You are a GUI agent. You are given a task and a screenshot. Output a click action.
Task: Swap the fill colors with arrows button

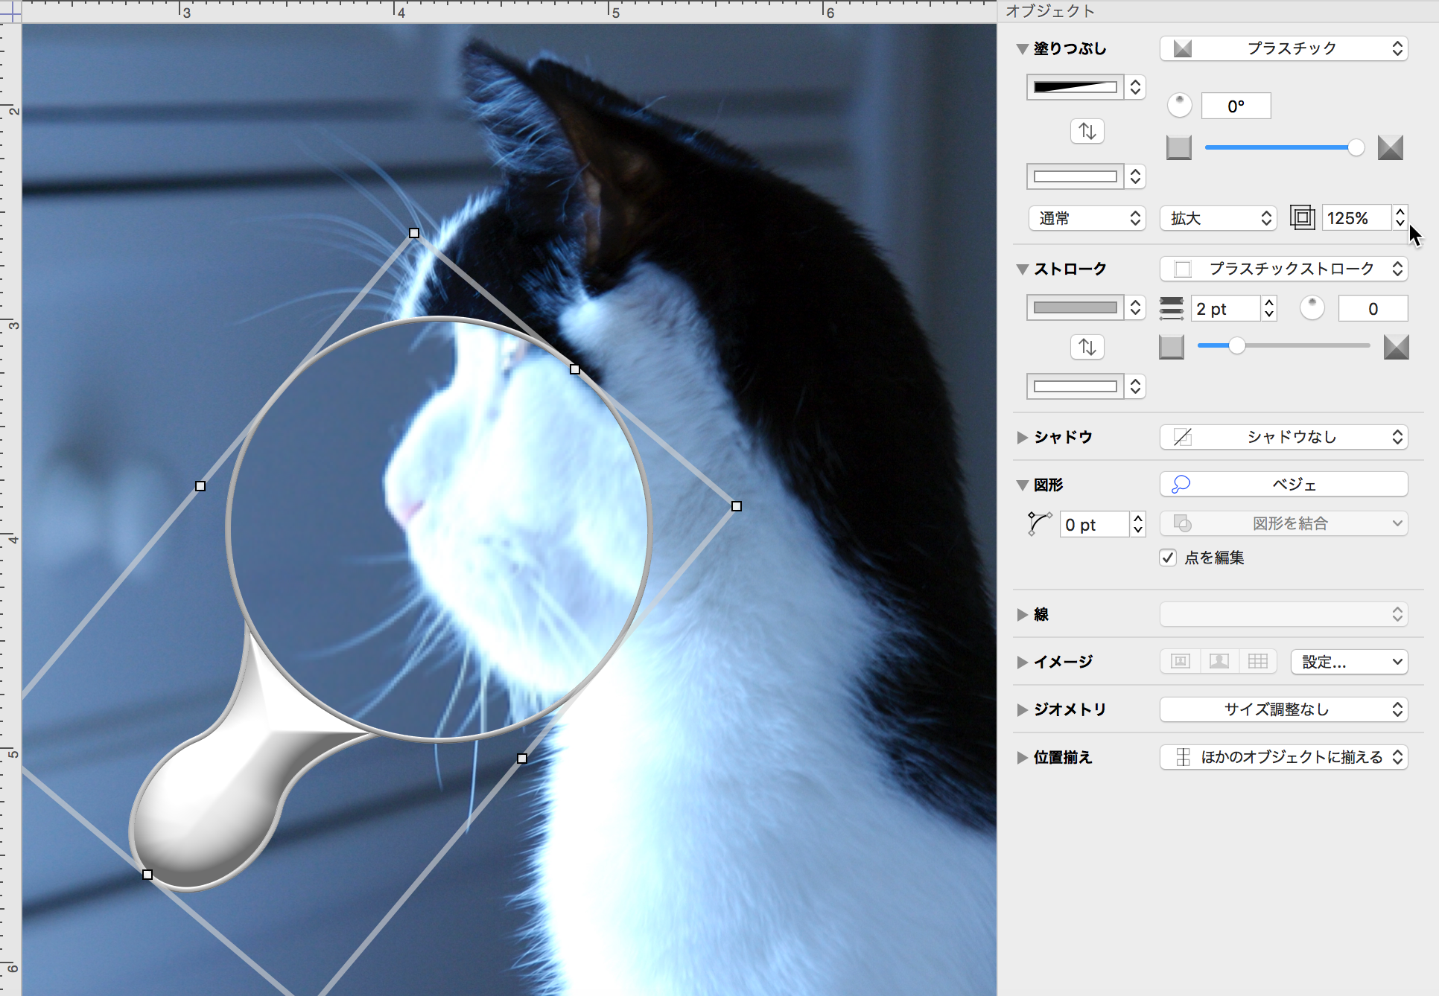tap(1087, 131)
